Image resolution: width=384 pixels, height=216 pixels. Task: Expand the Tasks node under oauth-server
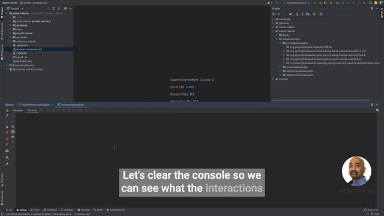[x=277, y=35]
